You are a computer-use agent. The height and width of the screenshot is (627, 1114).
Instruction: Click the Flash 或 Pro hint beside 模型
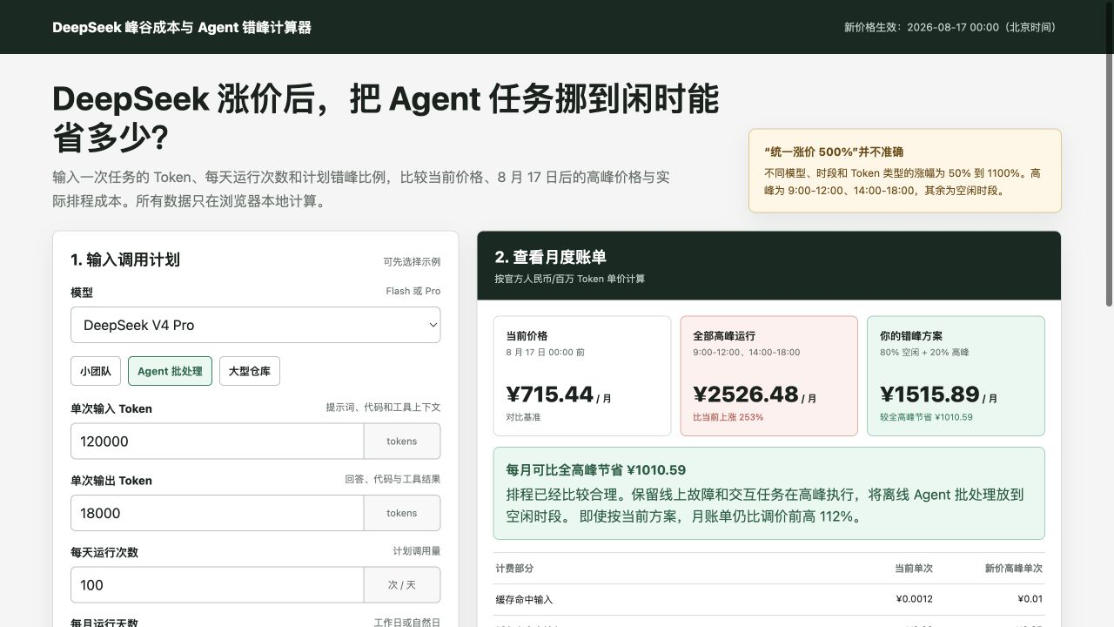(x=413, y=291)
